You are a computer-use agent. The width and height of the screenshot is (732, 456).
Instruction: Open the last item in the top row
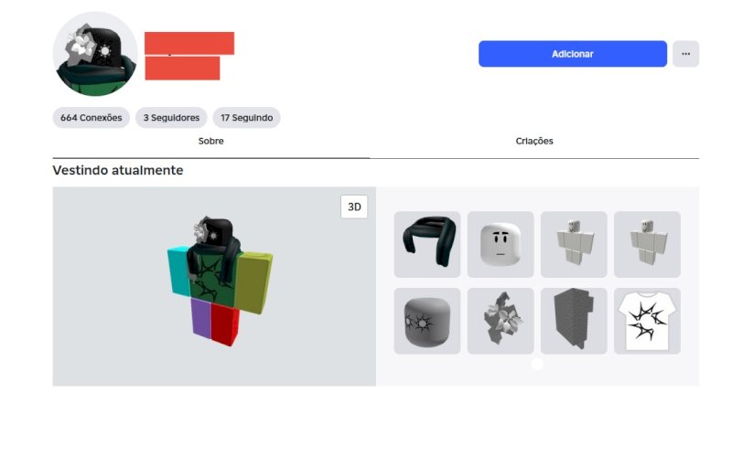tap(647, 244)
